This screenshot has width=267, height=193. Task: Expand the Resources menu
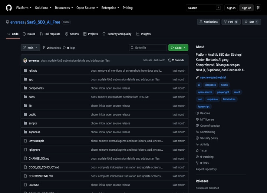[x=64, y=8]
